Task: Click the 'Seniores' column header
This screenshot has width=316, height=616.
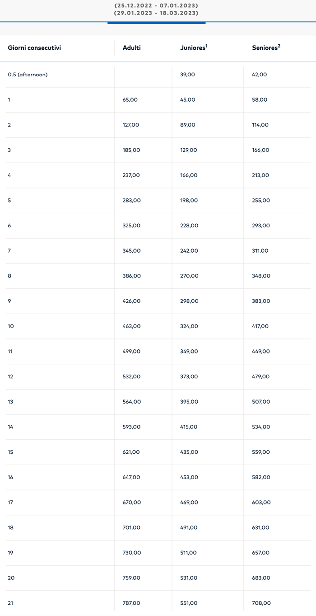Action: [264, 47]
